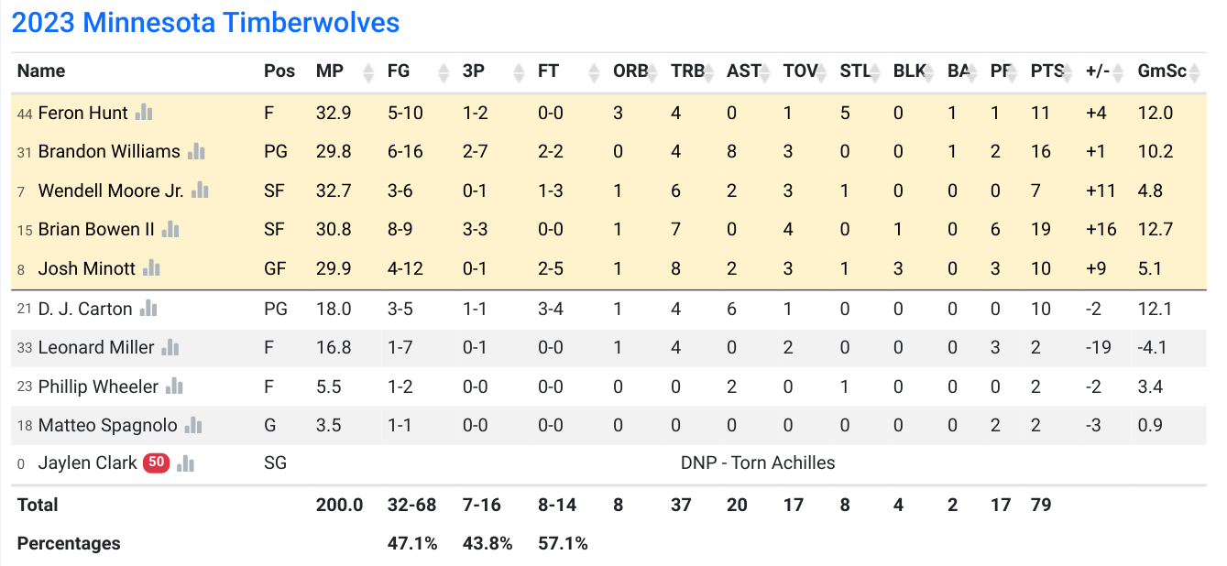
Task: Click the Name column header
Action: point(41,71)
